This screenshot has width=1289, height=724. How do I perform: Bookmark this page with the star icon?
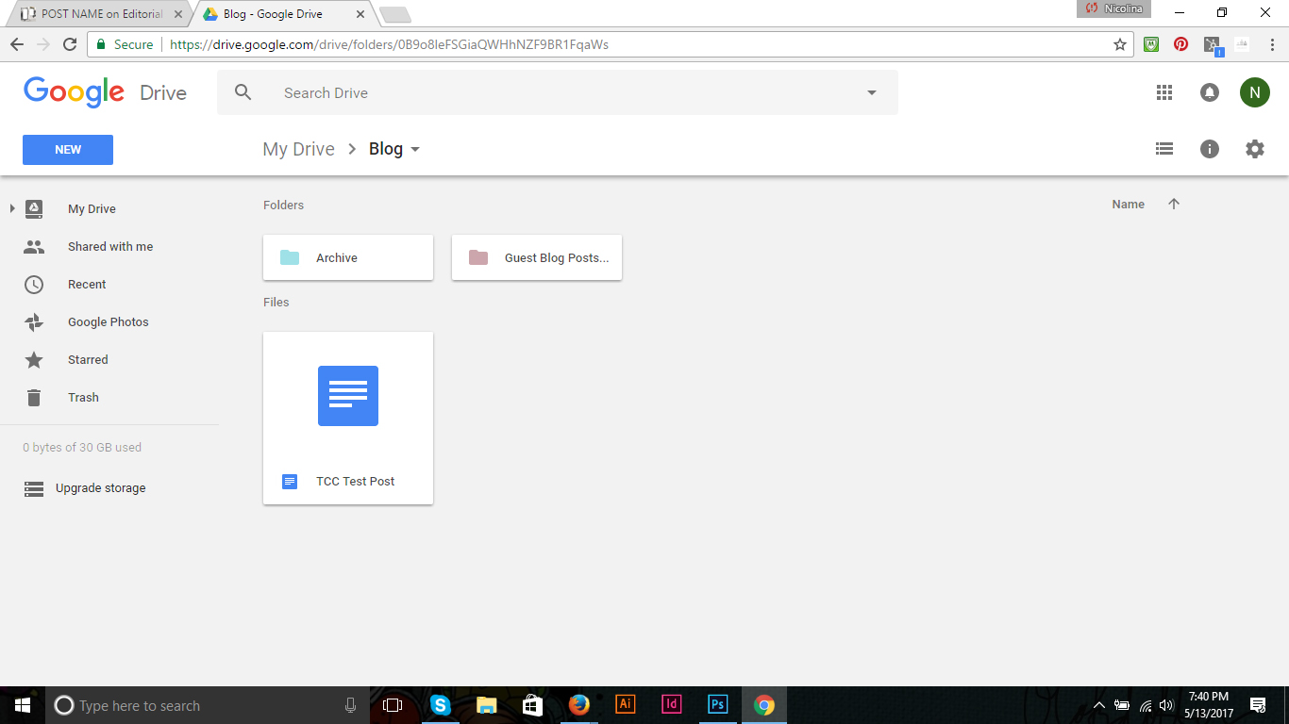[1120, 44]
